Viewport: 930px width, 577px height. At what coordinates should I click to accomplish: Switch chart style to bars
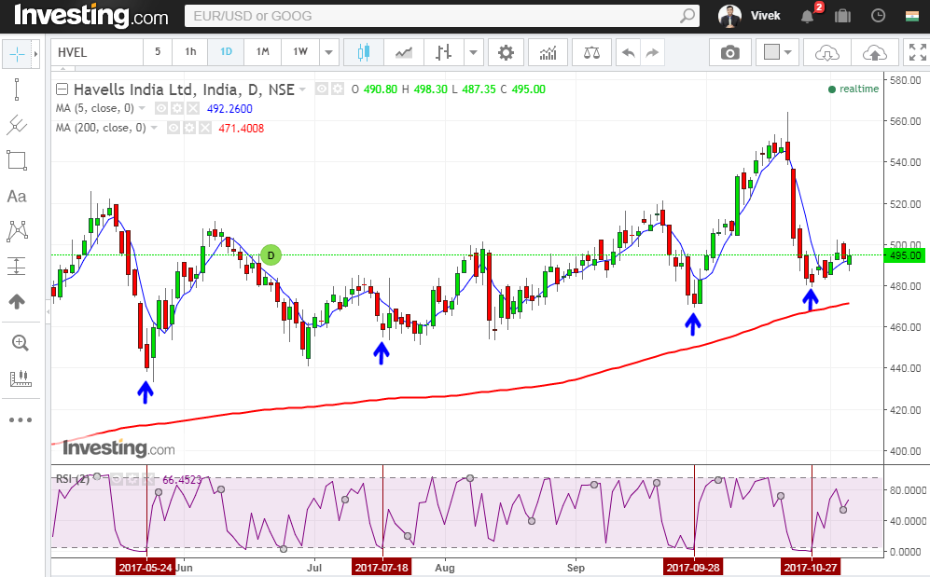point(443,53)
